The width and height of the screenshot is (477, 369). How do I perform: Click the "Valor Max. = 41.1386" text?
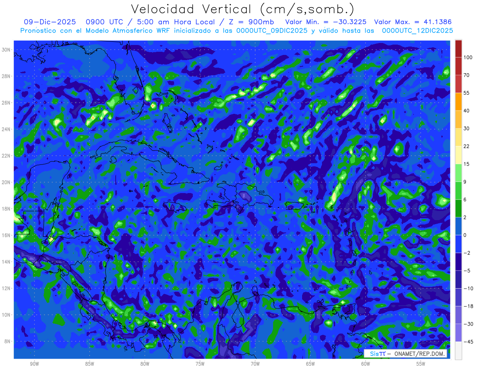tap(413, 22)
